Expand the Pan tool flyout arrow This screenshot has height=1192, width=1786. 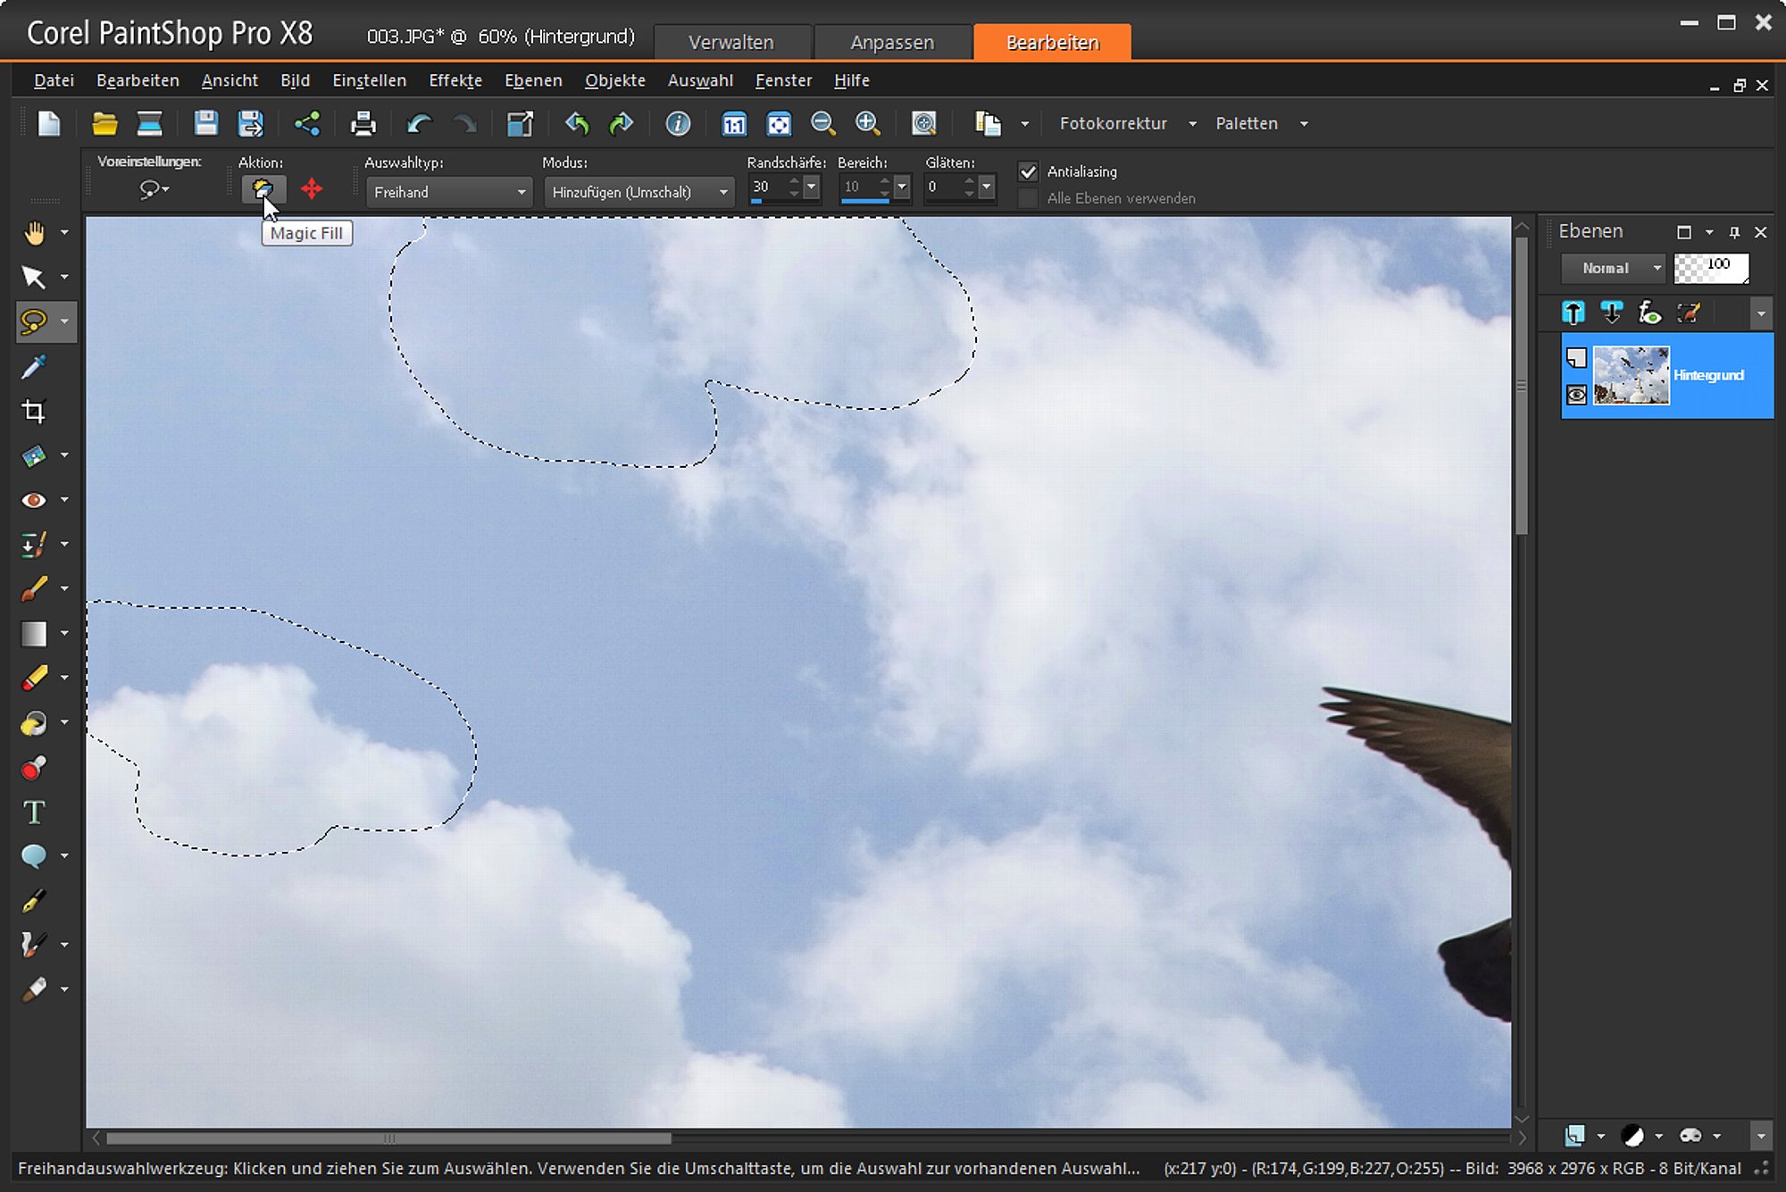click(64, 233)
